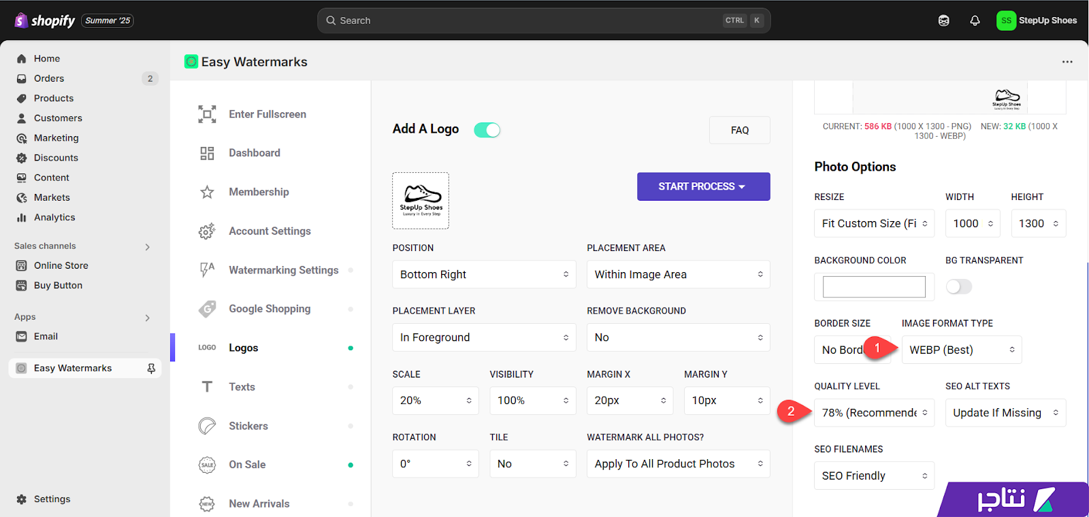Click the FAQ button
1089x517 pixels.
click(740, 130)
